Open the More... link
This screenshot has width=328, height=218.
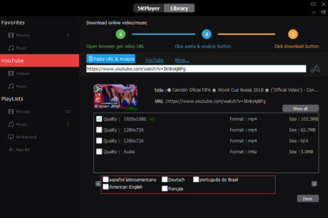182,60
